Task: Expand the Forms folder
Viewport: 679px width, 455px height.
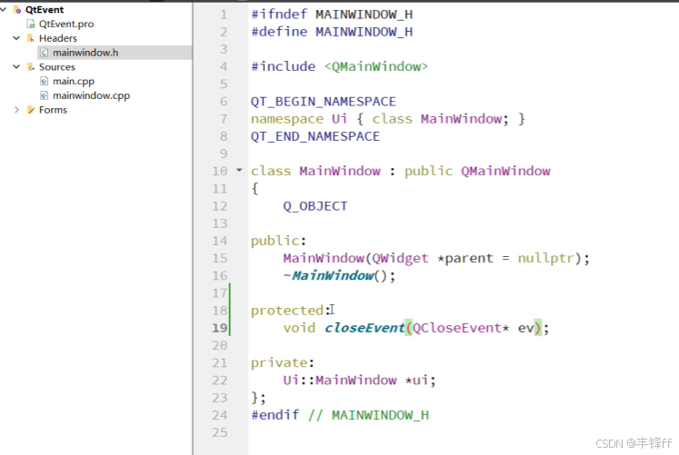Action: [16, 110]
